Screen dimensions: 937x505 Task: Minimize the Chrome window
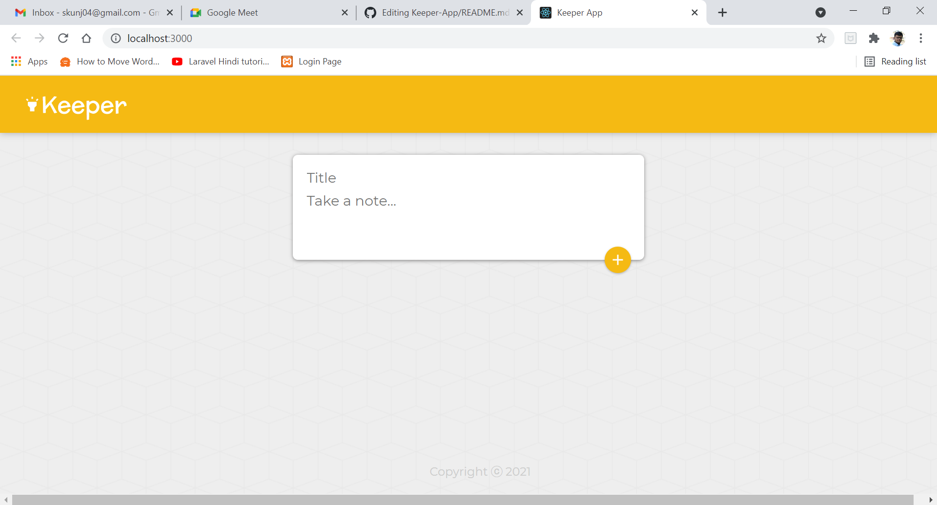(853, 11)
